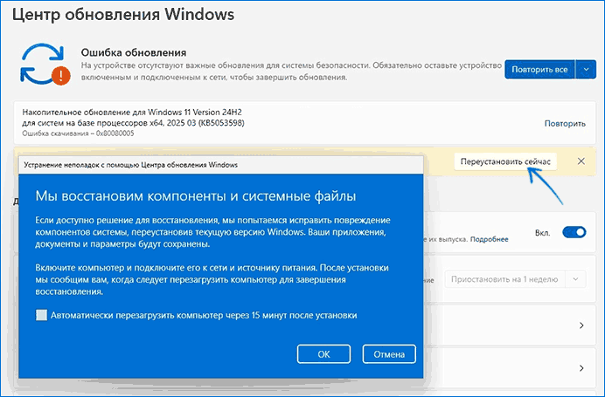Turn off the 'Вкл.' toggle switch
The image size is (605, 397).
click(x=574, y=232)
